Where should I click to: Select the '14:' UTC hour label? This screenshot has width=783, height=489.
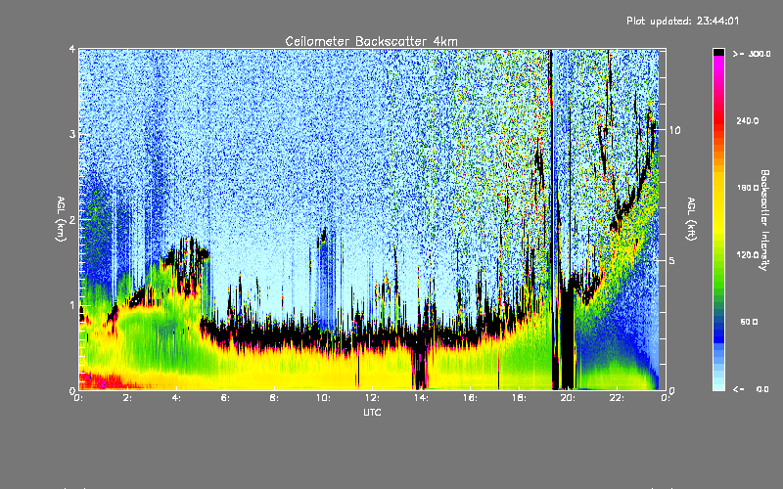(x=421, y=398)
